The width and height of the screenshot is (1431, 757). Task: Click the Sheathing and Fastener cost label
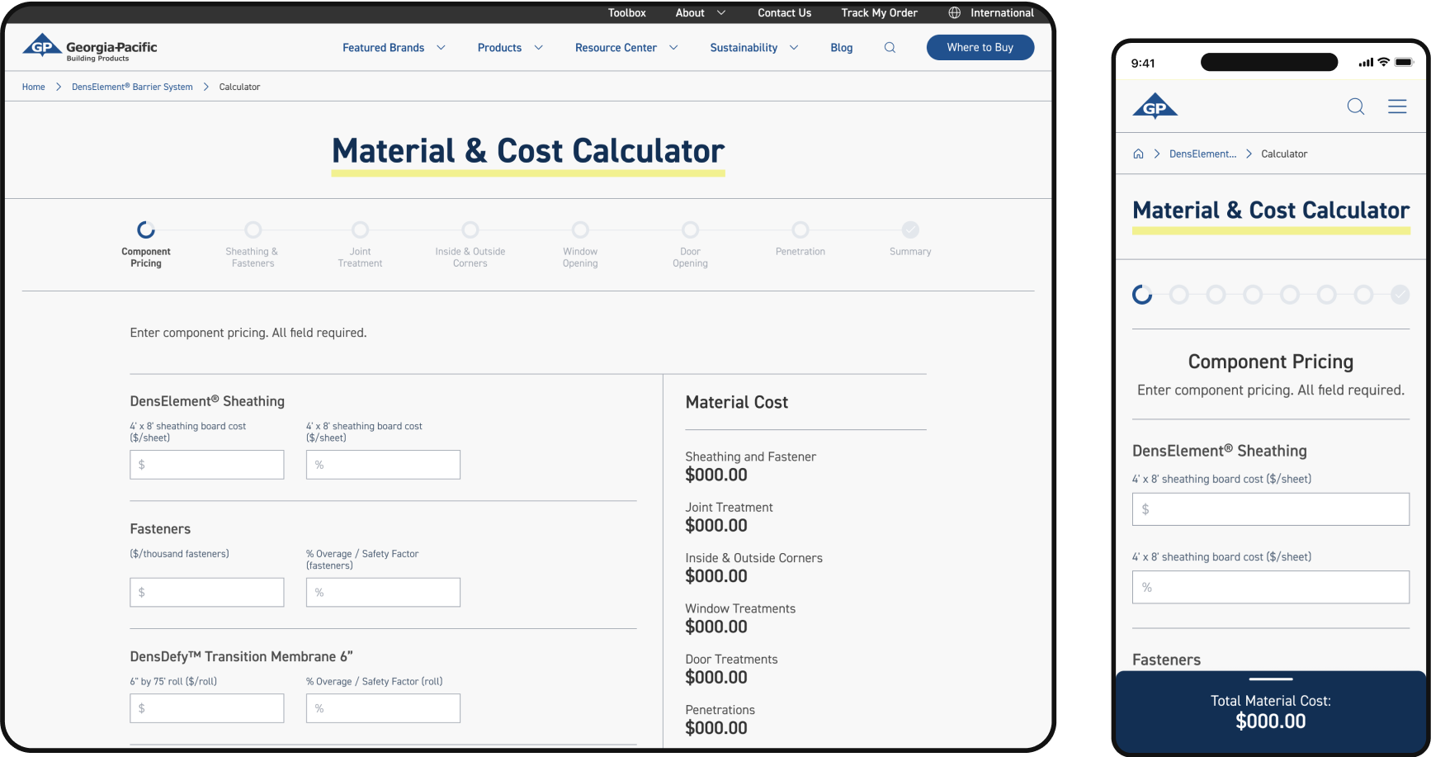click(x=750, y=457)
